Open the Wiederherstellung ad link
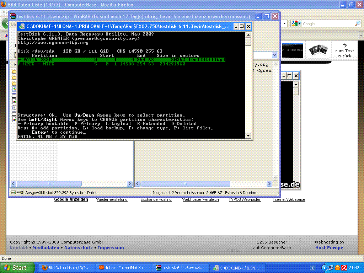Screen dimensions: 364x273 (112, 199)
